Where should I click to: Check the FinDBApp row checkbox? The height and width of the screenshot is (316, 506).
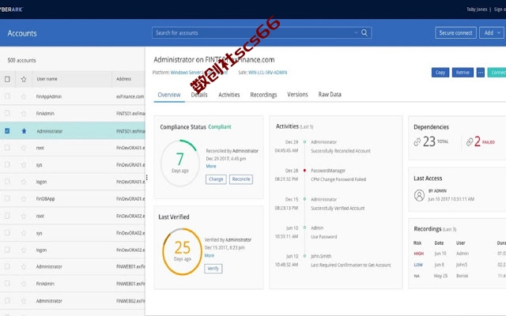[7, 198]
